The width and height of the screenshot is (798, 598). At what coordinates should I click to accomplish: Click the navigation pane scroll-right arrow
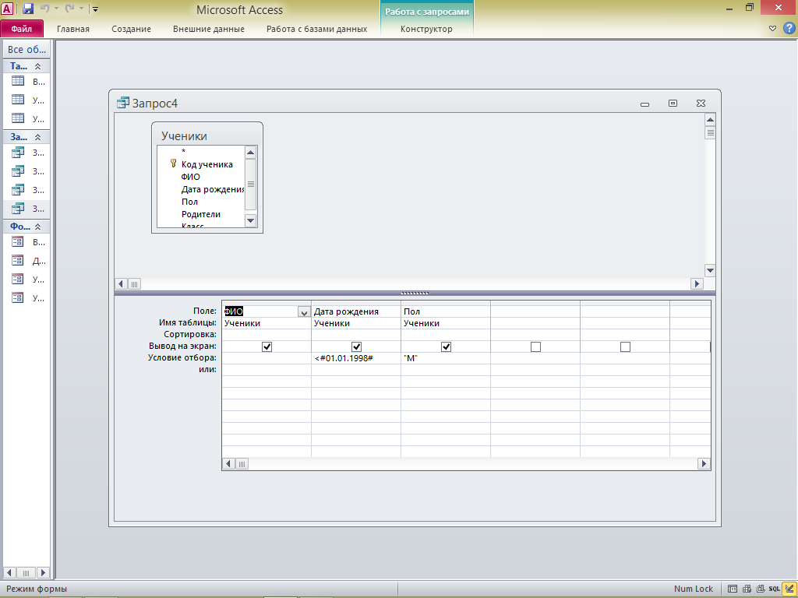[44, 572]
